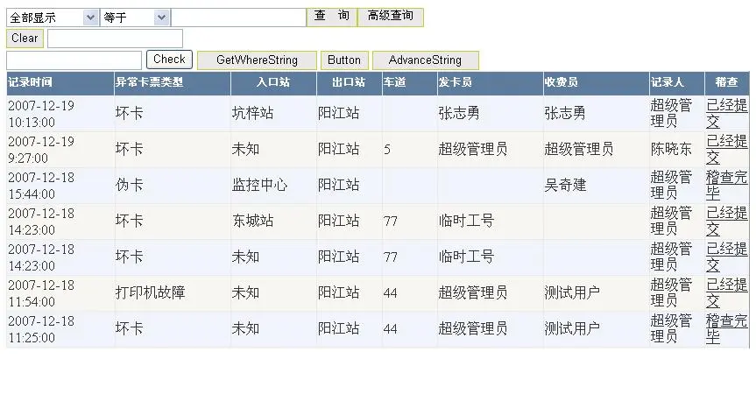Select the 出口站 column header
This screenshot has width=756, height=394.
point(349,82)
